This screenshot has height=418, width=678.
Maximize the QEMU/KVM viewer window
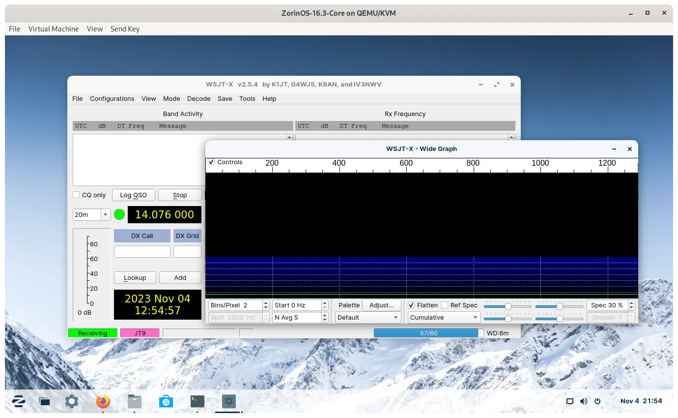coord(648,13)
